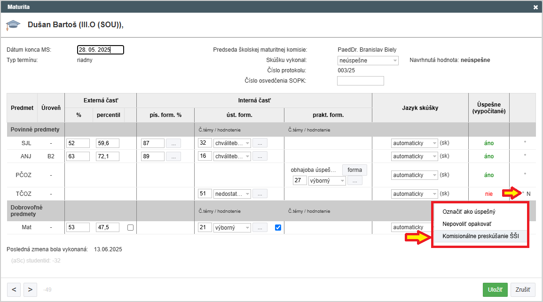Go to previous student arrow
The height and width of the screenshot is (302, 543).
[x=14, y=289]
